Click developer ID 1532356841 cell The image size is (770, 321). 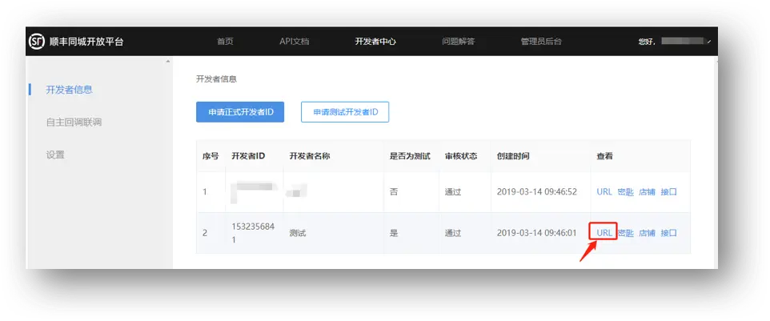pyautogui.click(x=253, y=233)
